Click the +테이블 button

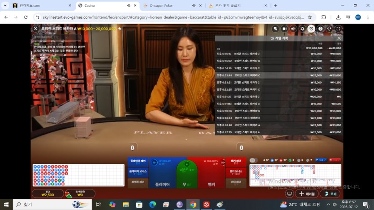(307, 194)
